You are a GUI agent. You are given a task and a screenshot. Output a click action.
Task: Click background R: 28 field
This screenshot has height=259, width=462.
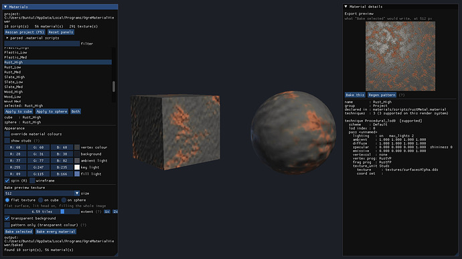click(x=15, y=154)
